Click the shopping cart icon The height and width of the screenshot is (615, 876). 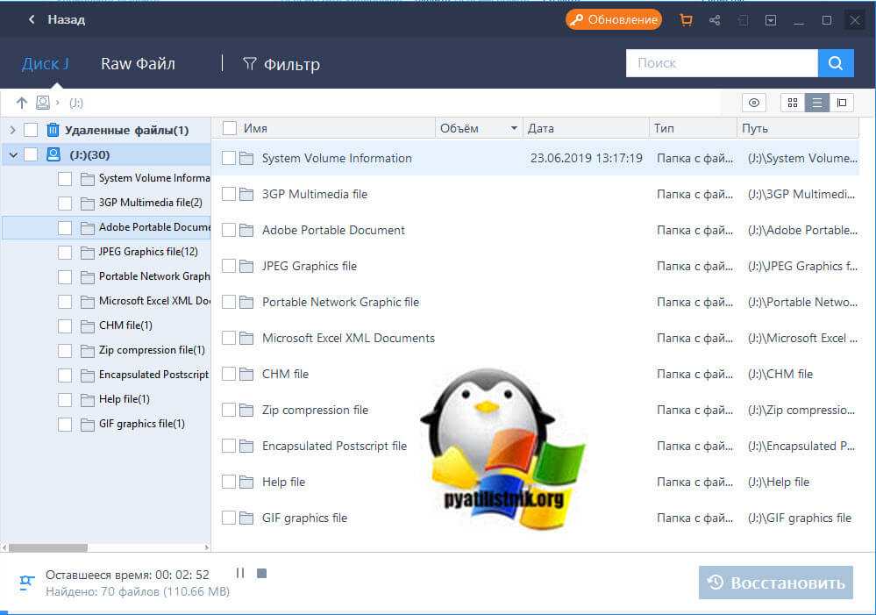686,20
